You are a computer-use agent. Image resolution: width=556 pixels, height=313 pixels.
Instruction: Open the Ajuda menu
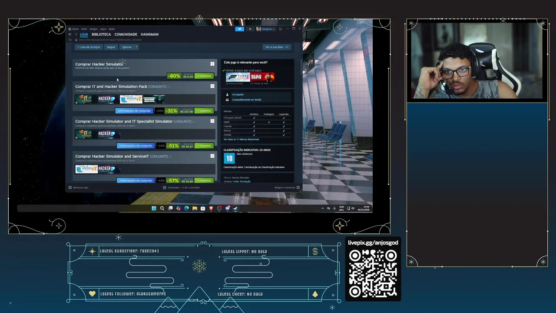112,29
